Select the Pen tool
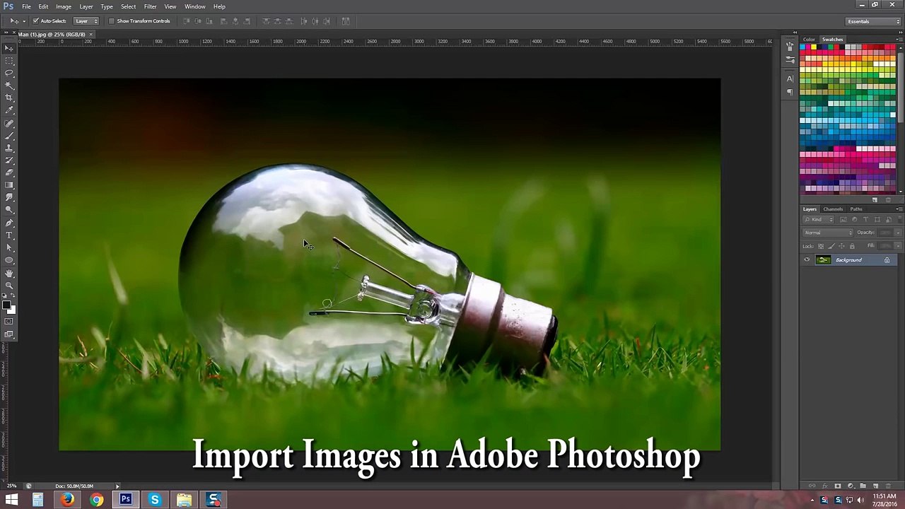This screenshot has height=509, width=905. click(9, 223)
